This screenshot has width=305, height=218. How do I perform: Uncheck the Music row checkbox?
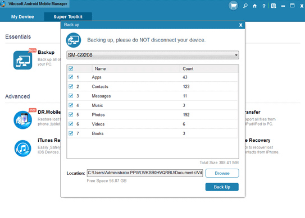[71, 105]
